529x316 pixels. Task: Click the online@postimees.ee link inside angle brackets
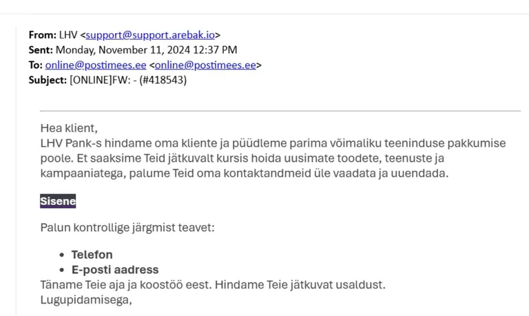(x=205, y=65)
